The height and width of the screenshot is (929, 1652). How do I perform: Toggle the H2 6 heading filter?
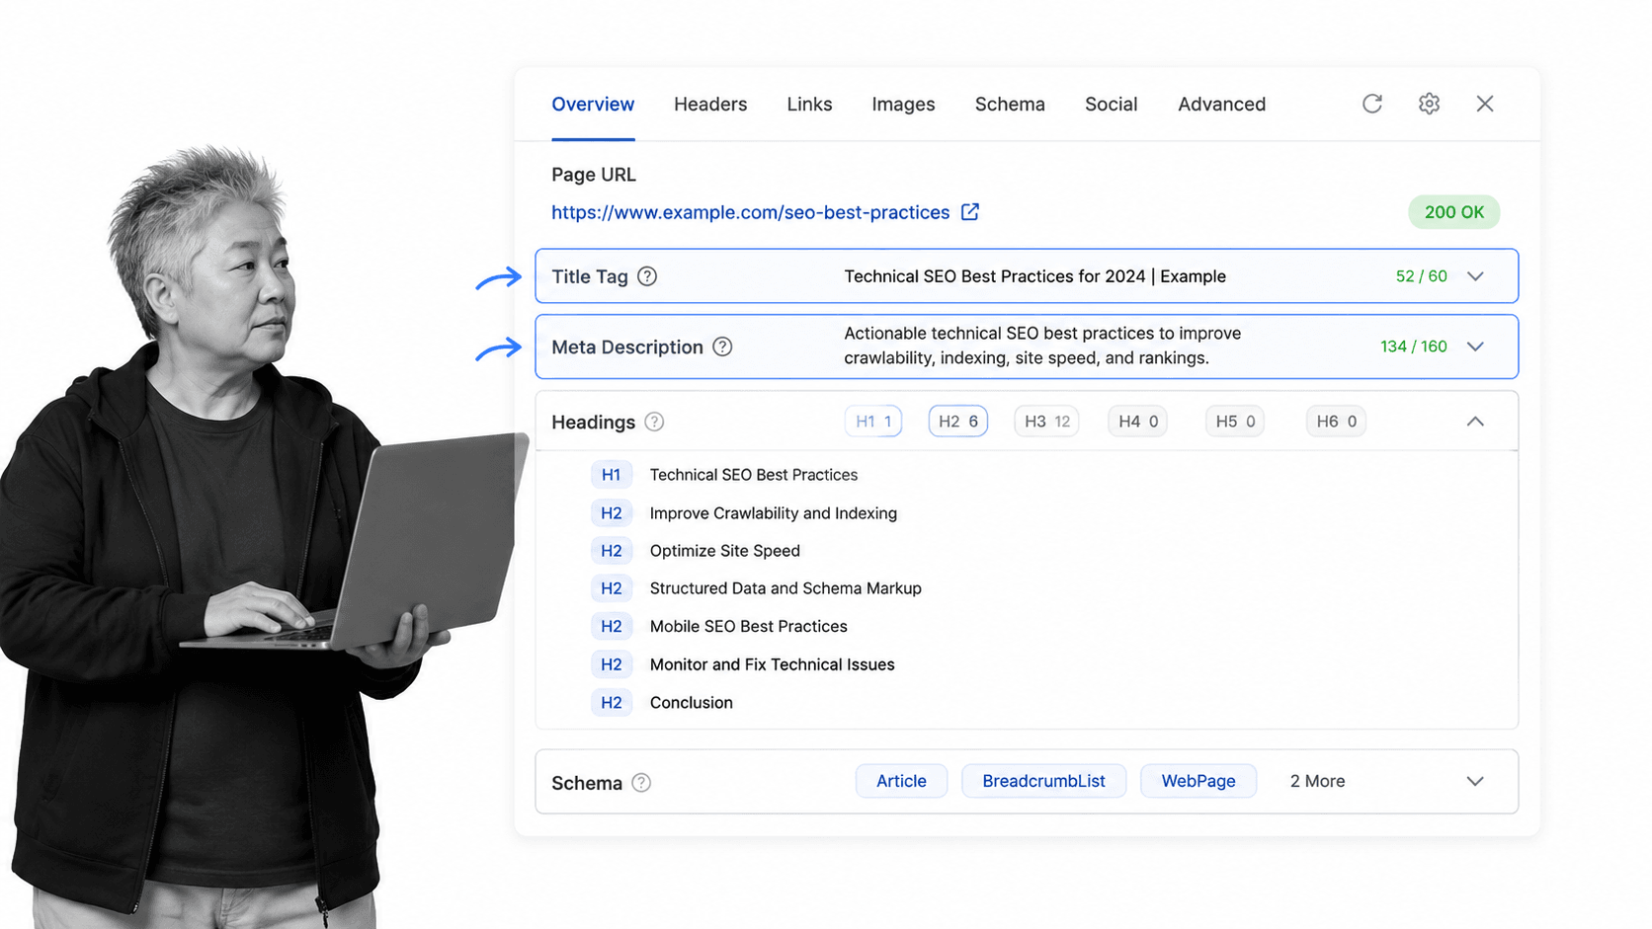pyautogui.click(x=957, y=422)
